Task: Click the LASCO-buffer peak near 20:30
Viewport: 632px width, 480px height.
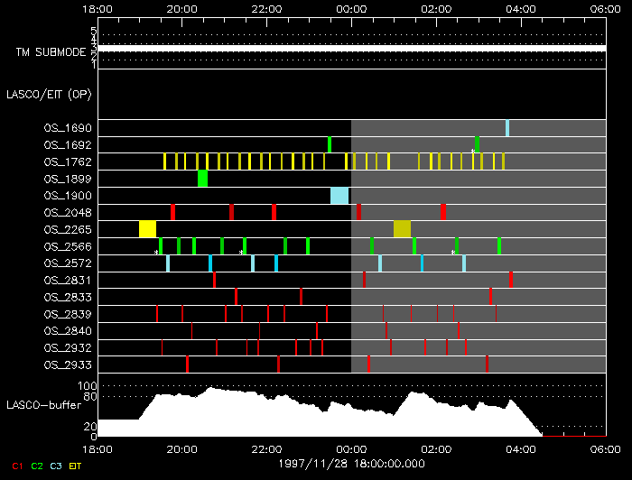Action: (x=210, y=389)
